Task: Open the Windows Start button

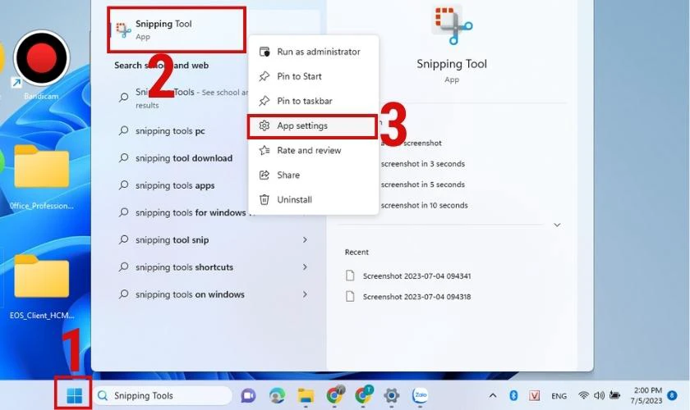Action: pos(75,395)
